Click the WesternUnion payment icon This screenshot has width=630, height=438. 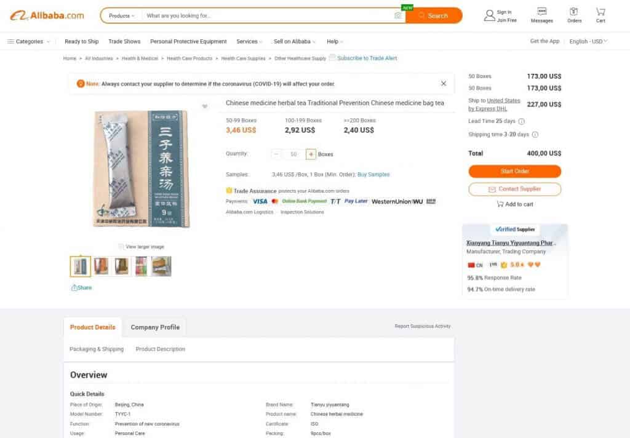point(397,201)
